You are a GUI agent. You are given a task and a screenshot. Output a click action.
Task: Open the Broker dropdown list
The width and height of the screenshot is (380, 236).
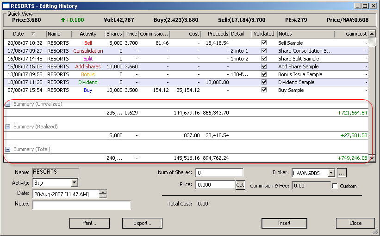pos(331,173)
